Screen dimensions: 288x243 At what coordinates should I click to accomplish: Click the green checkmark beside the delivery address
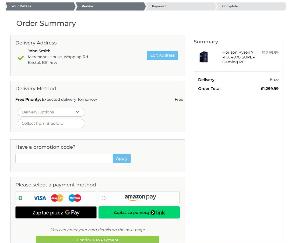coord(20,57)
